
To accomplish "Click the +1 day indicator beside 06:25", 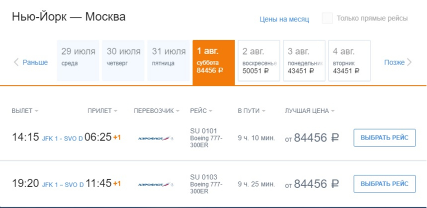I will coord(117,138).
